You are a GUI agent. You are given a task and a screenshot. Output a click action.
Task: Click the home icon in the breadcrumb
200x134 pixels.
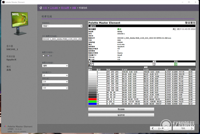click(x=41, y=8)
